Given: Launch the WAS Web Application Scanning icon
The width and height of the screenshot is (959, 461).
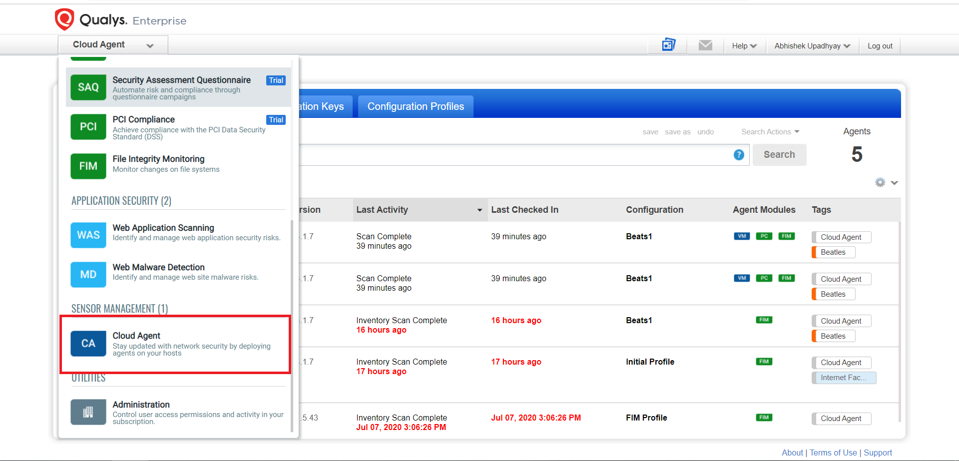Looking at the screenshot, I should click(88, 235).
